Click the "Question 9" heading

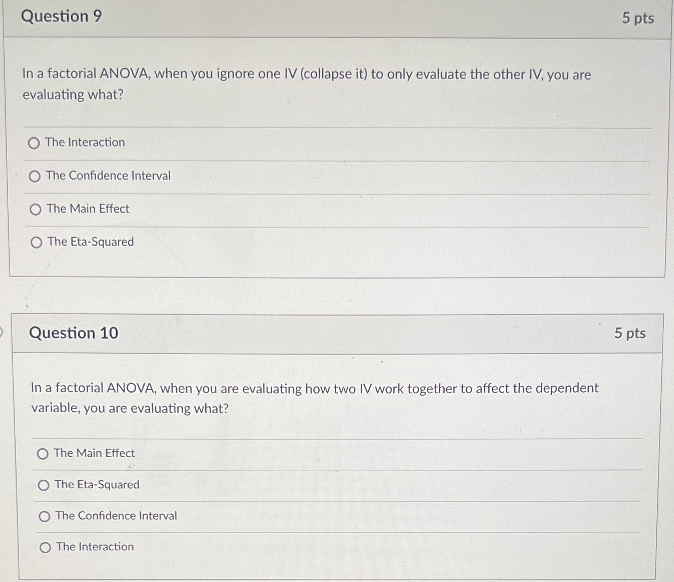[61, 17]
